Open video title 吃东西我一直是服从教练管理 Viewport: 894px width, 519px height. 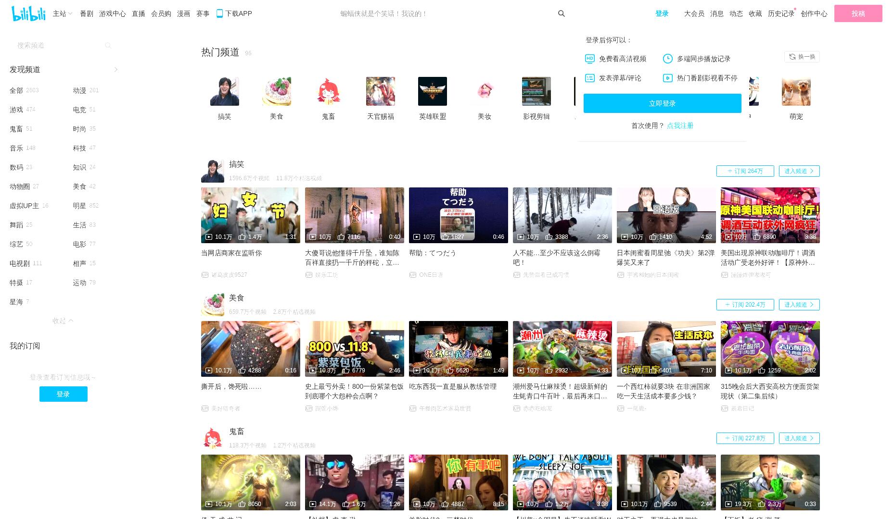(x=453, y=386)
